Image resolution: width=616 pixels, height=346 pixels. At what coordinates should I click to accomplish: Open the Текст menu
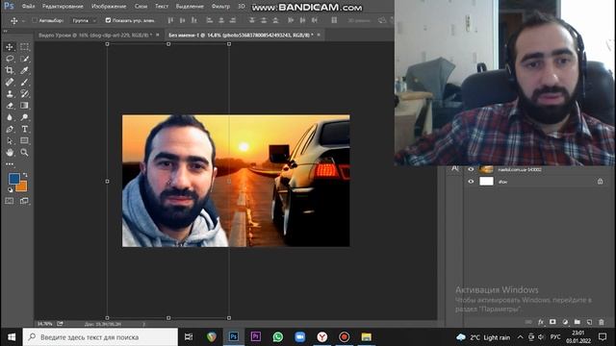tap(162, 7)
